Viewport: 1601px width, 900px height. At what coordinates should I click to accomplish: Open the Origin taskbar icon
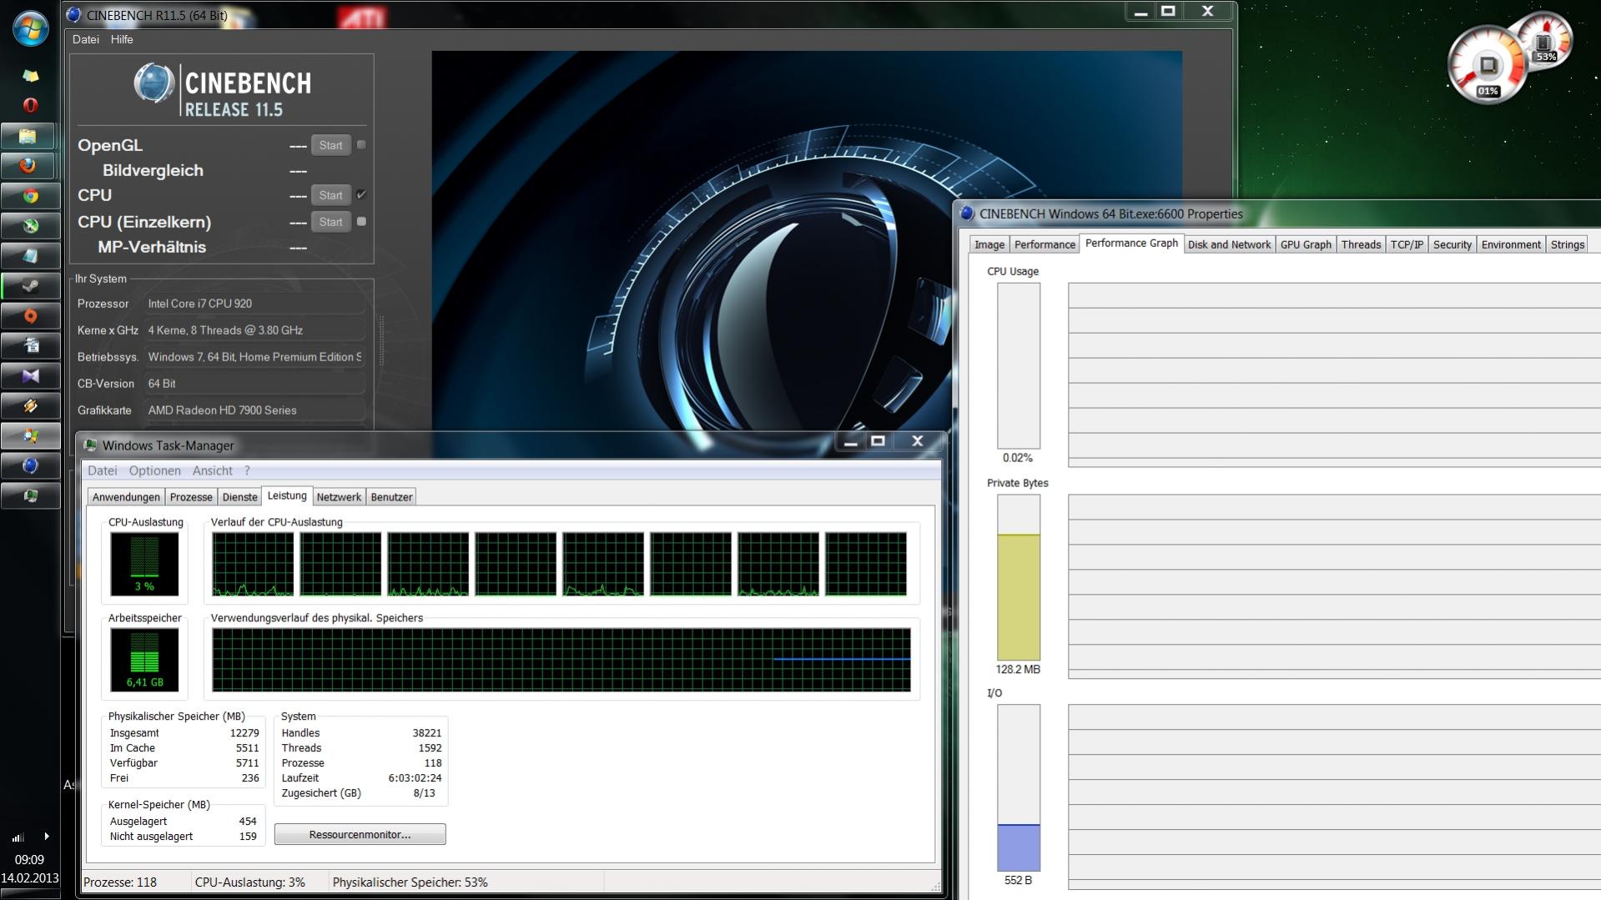coord(29,316)
